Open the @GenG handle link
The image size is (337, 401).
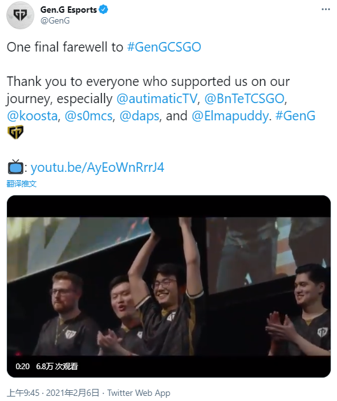(x=55, y=20)
